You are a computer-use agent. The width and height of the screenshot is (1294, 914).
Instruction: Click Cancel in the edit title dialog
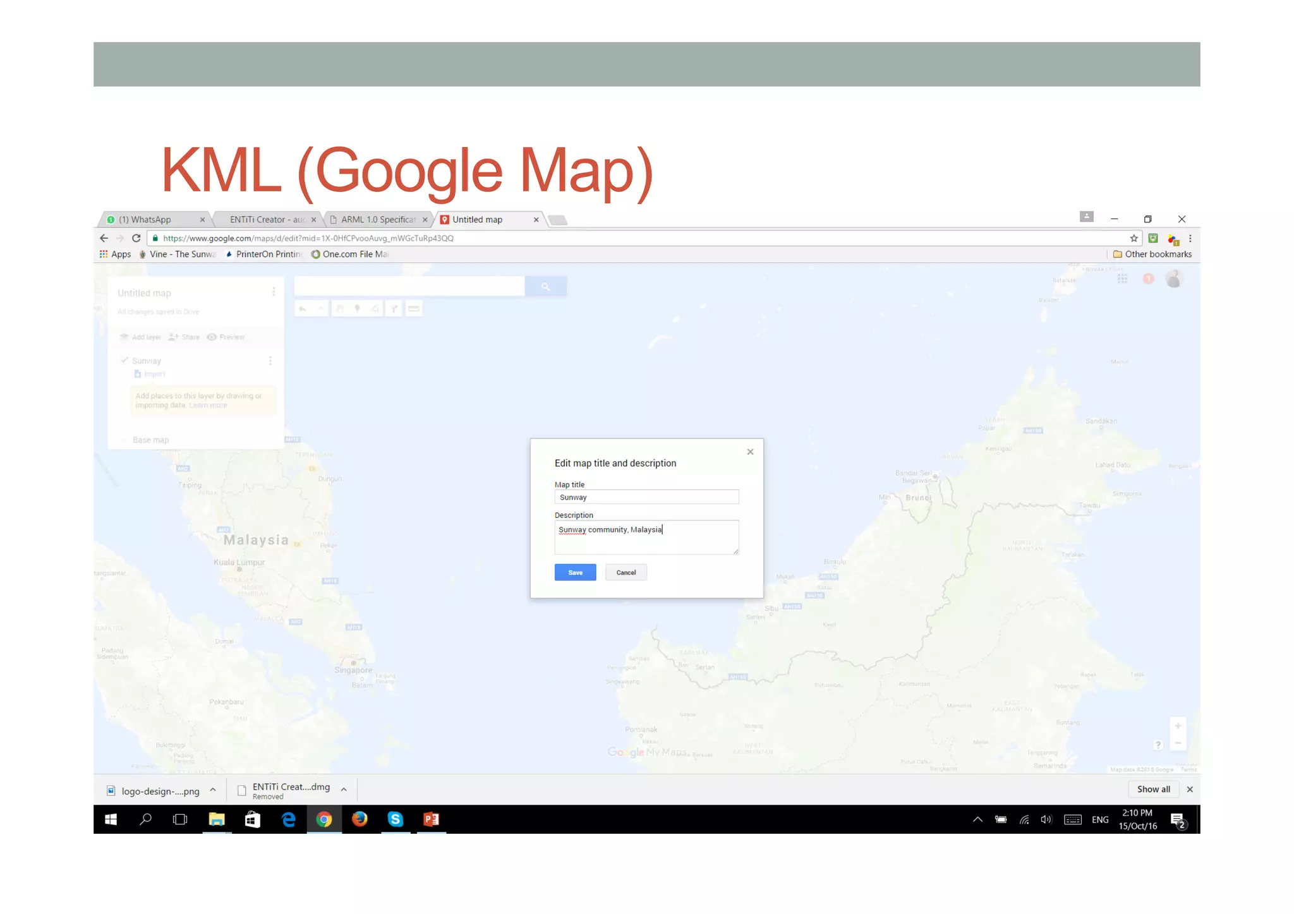click(x=626, y=572)
